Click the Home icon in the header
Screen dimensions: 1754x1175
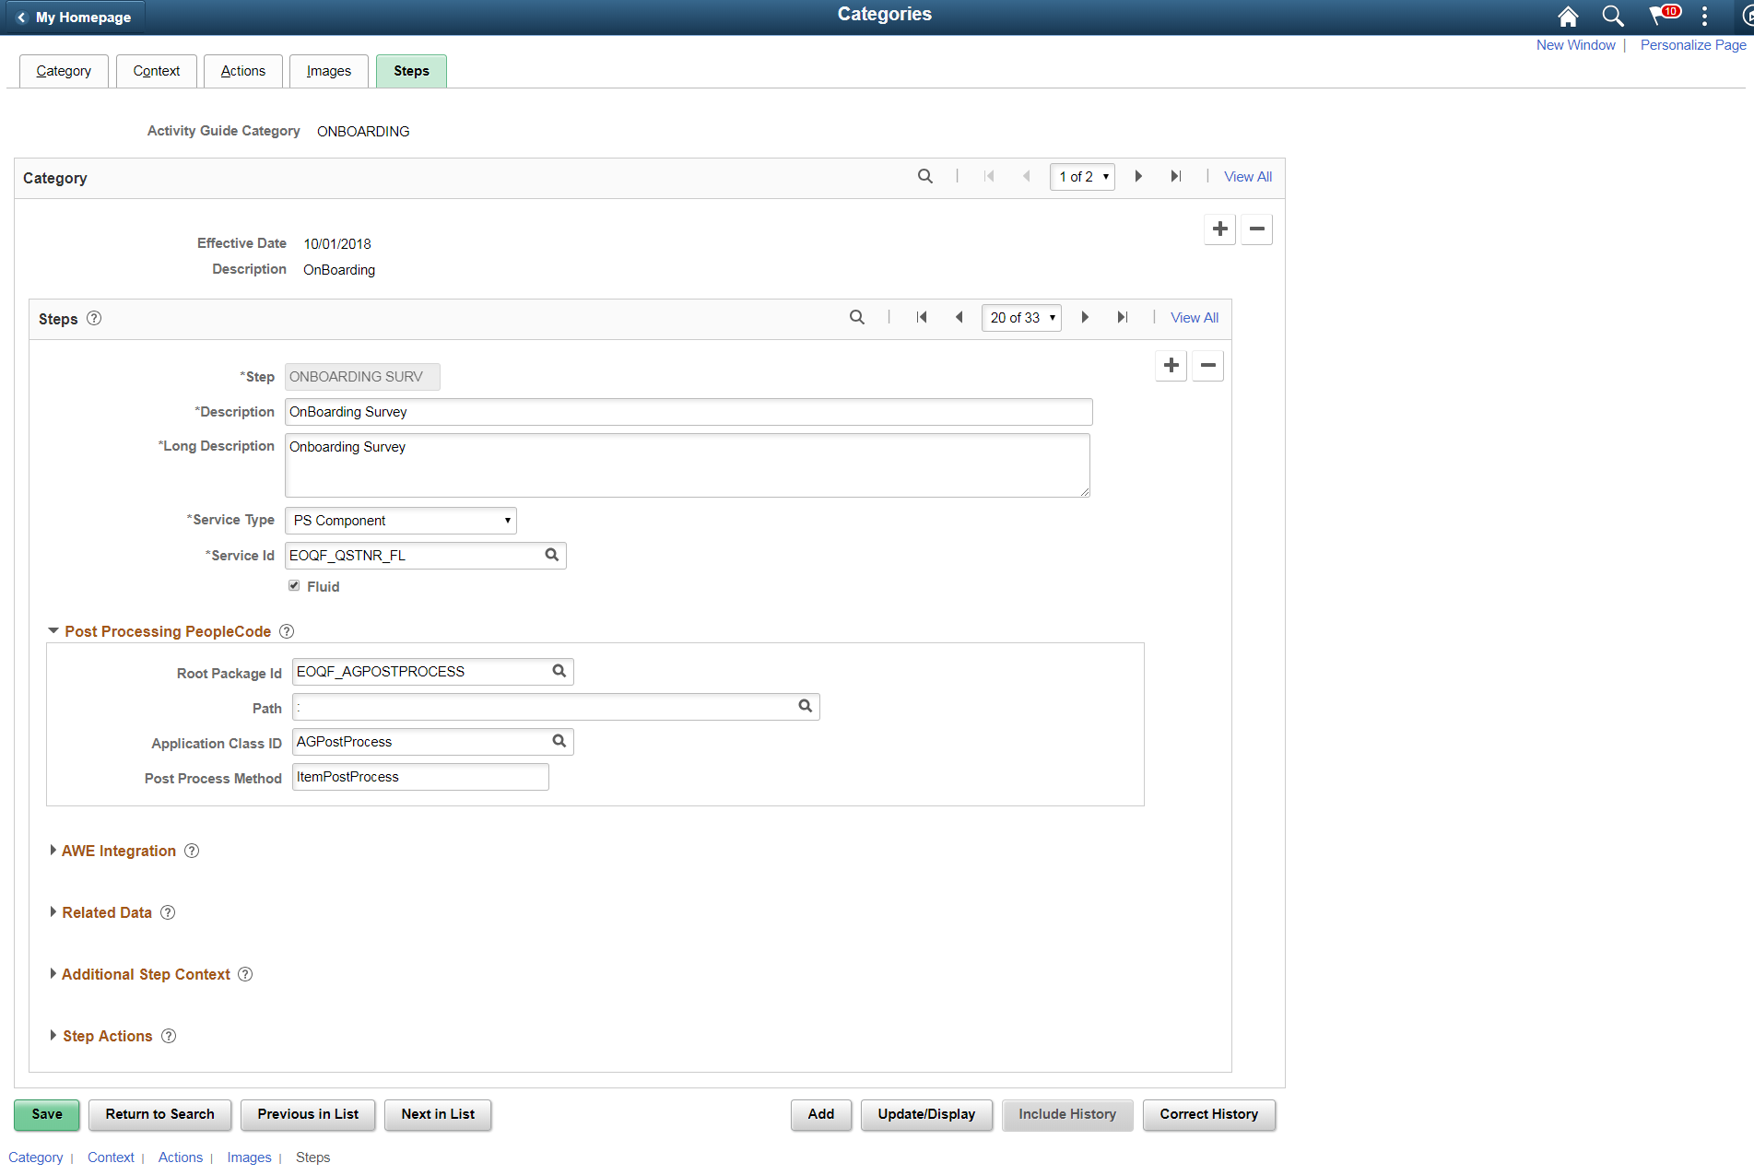click(1567, 16)
